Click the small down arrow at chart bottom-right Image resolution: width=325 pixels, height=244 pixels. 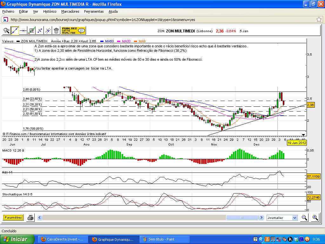pos(303,135)
